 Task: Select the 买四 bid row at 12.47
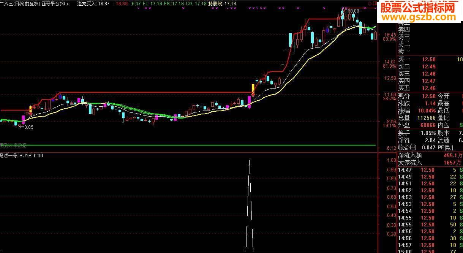[x=430, y=81]
